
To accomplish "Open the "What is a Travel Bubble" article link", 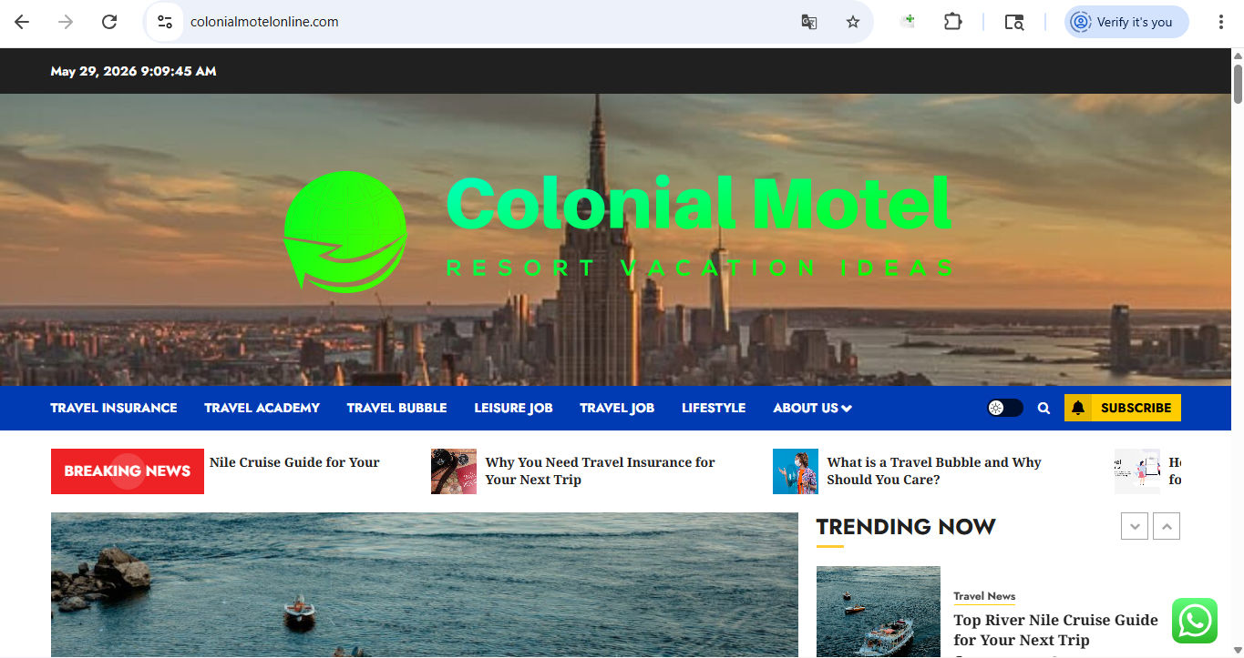I will [x=933, y=471].
